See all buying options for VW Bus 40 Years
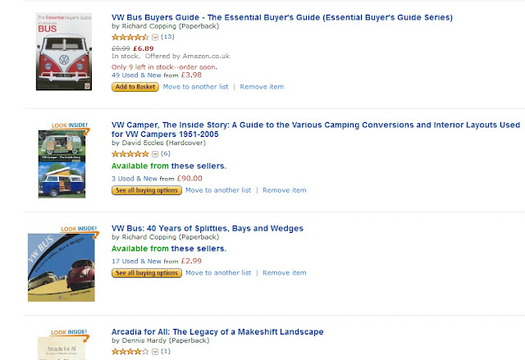This screenshot has width=525, height=360. (x=147, y=273)
